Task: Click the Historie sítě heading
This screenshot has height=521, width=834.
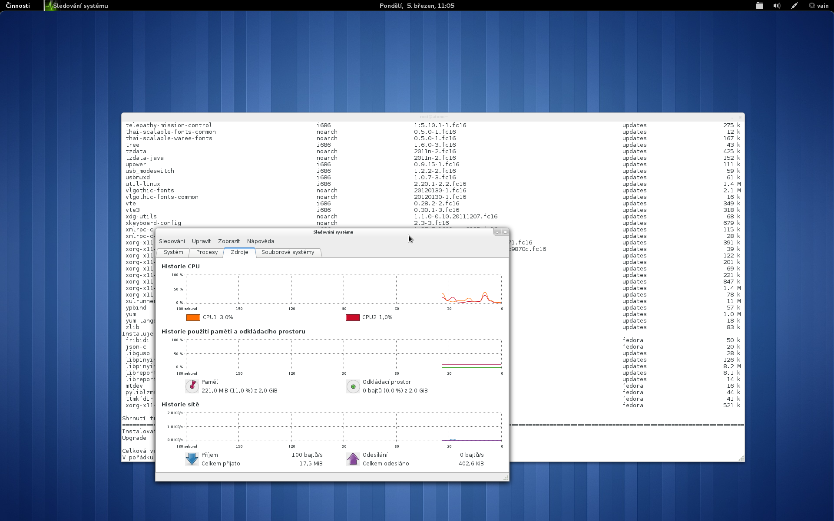Action: tap(180, 405)
